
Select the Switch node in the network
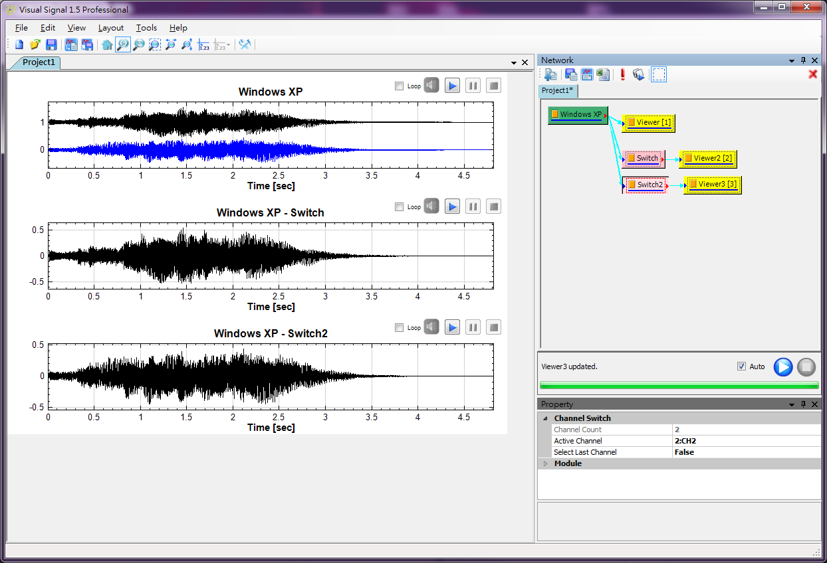click(x=642, y=159)
